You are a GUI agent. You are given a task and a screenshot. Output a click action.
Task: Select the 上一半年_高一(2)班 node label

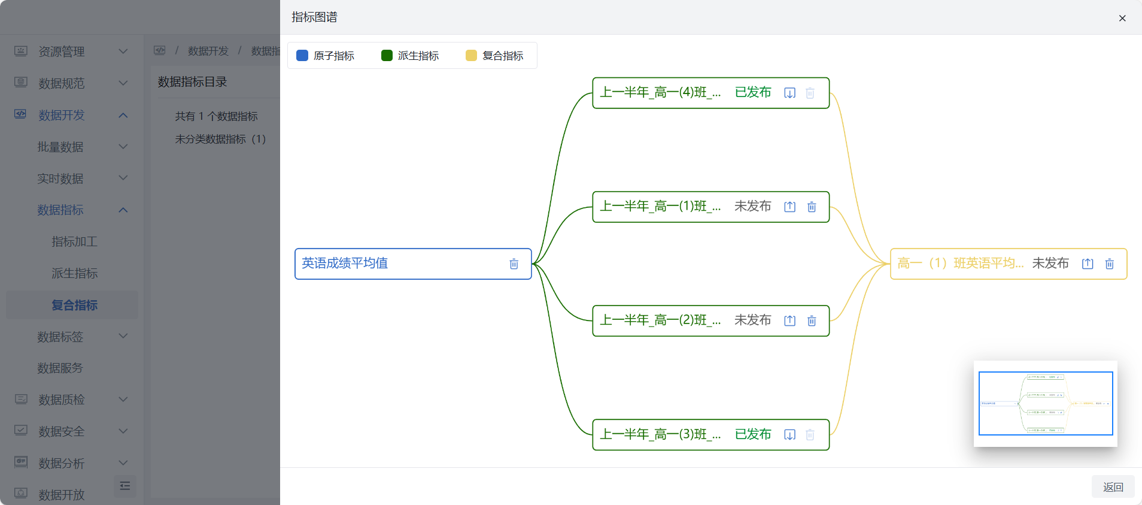click(x=660, y=320)
